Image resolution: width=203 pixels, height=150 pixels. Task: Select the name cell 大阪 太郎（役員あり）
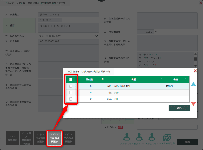coord(135,86)
